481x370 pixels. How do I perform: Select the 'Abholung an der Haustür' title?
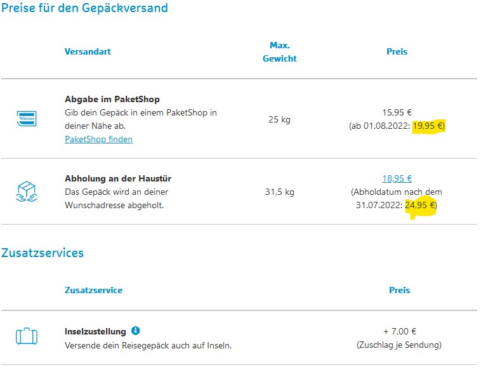118,178
